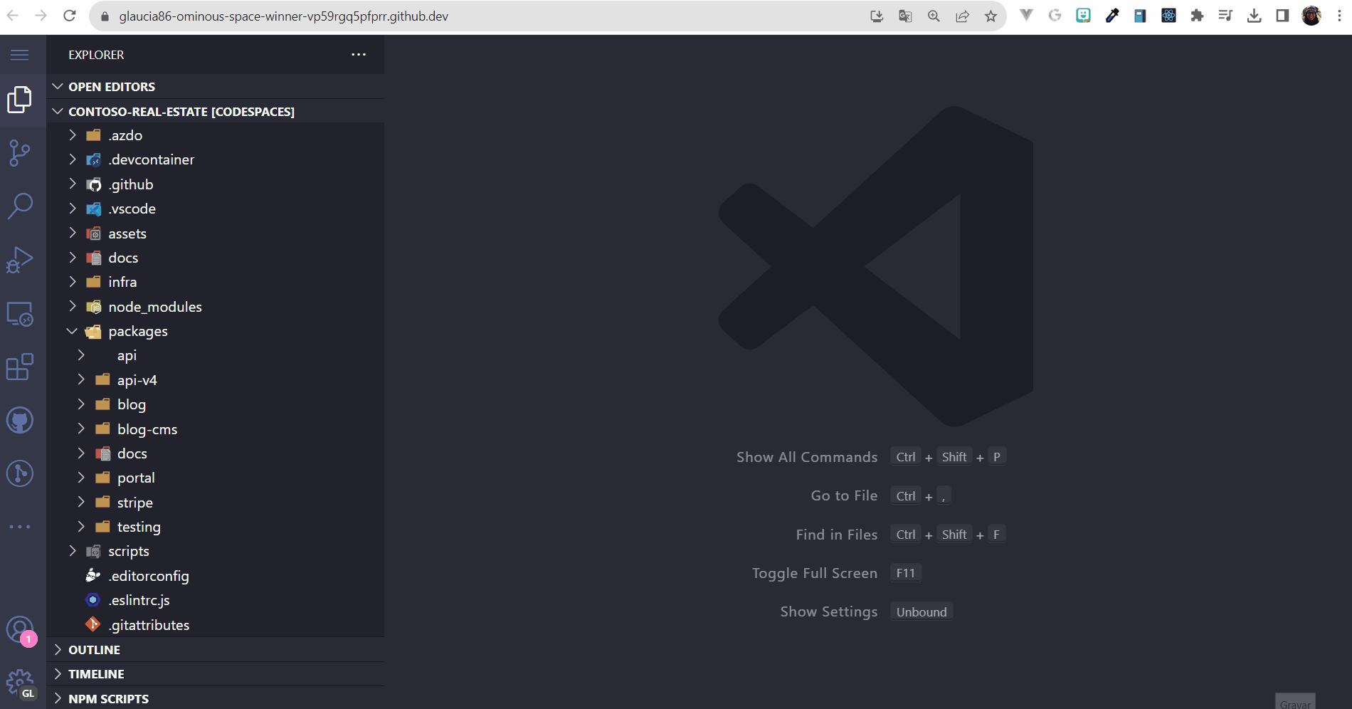Select the Explorer files icon

[20, 100]
